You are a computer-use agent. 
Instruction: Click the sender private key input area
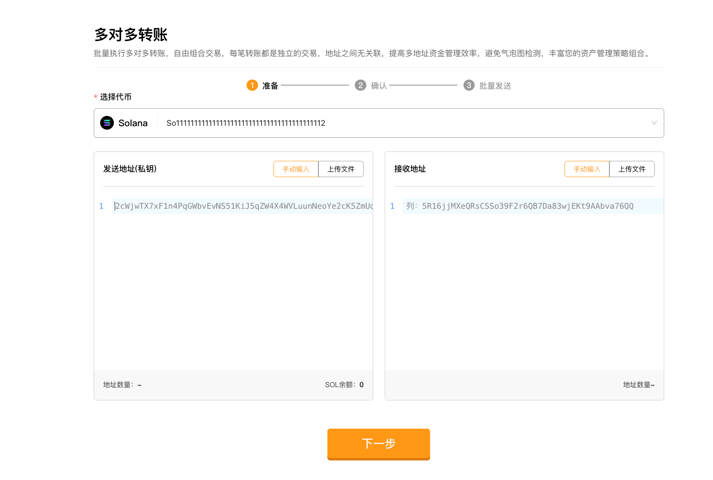pyautogui.click(x=240, y=206)
